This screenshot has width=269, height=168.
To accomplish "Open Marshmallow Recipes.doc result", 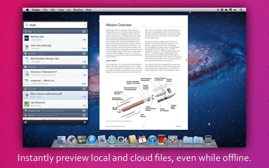I will [x=55, y=60].
